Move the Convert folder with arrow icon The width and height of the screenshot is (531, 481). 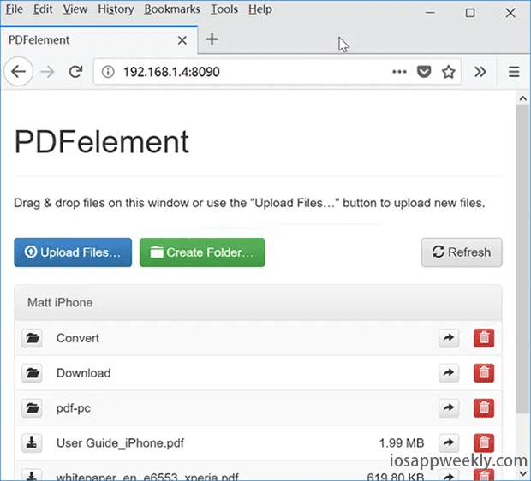tap(449, 338)
